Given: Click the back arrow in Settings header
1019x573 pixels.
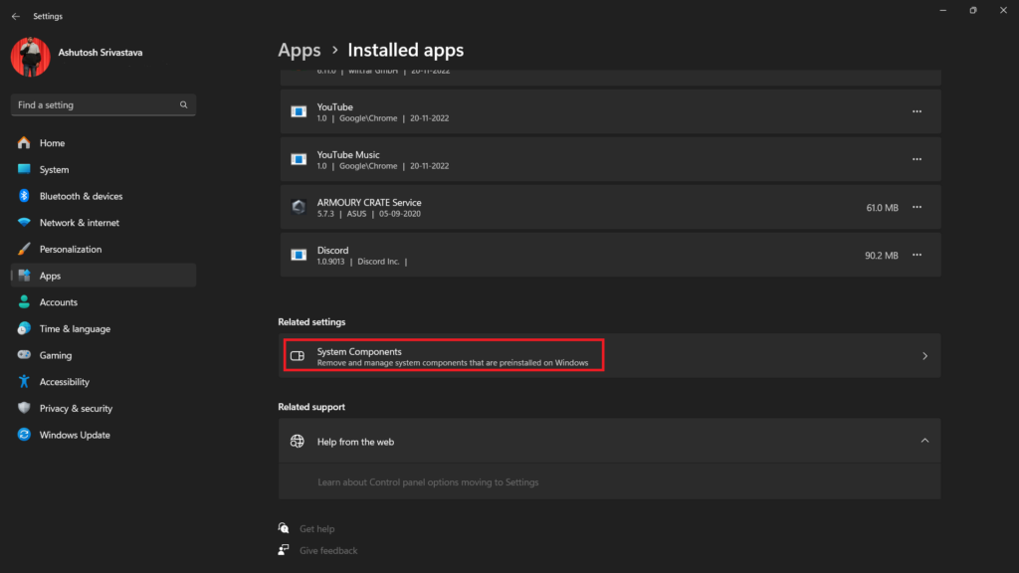Looking at the screenshot, I should pyautogui.click(x=15, y=16).
